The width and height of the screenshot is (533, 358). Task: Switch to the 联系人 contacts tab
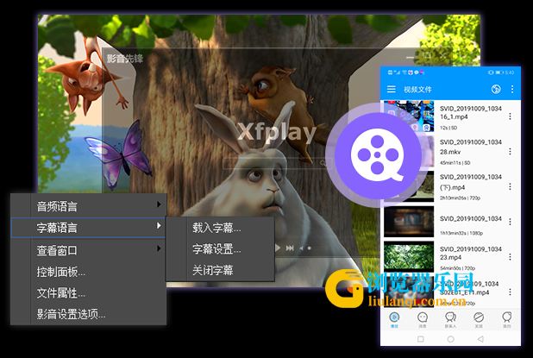pyautogui.click(x=451, y=319)
